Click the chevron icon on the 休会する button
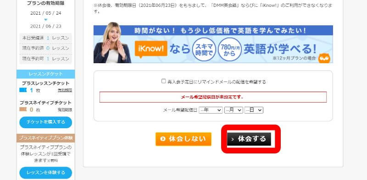The image size is (367, 180). tap(233, 139)
